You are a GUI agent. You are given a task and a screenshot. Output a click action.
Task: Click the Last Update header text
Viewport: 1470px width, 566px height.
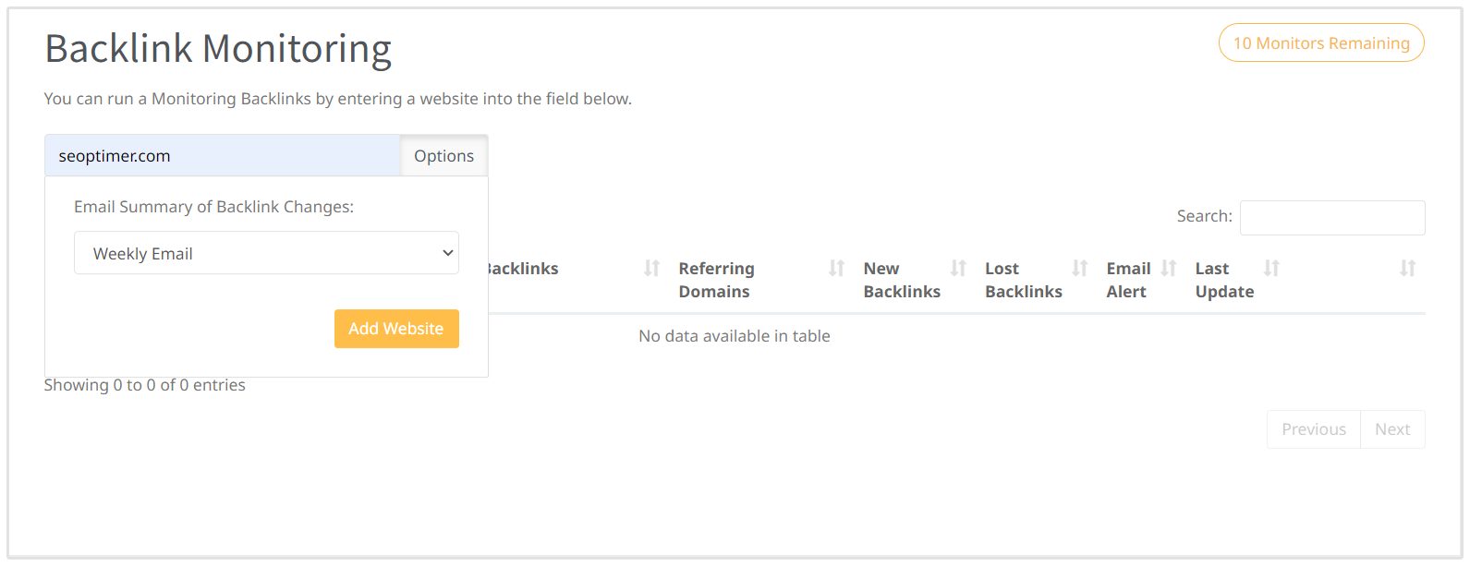click(1223, 280)
